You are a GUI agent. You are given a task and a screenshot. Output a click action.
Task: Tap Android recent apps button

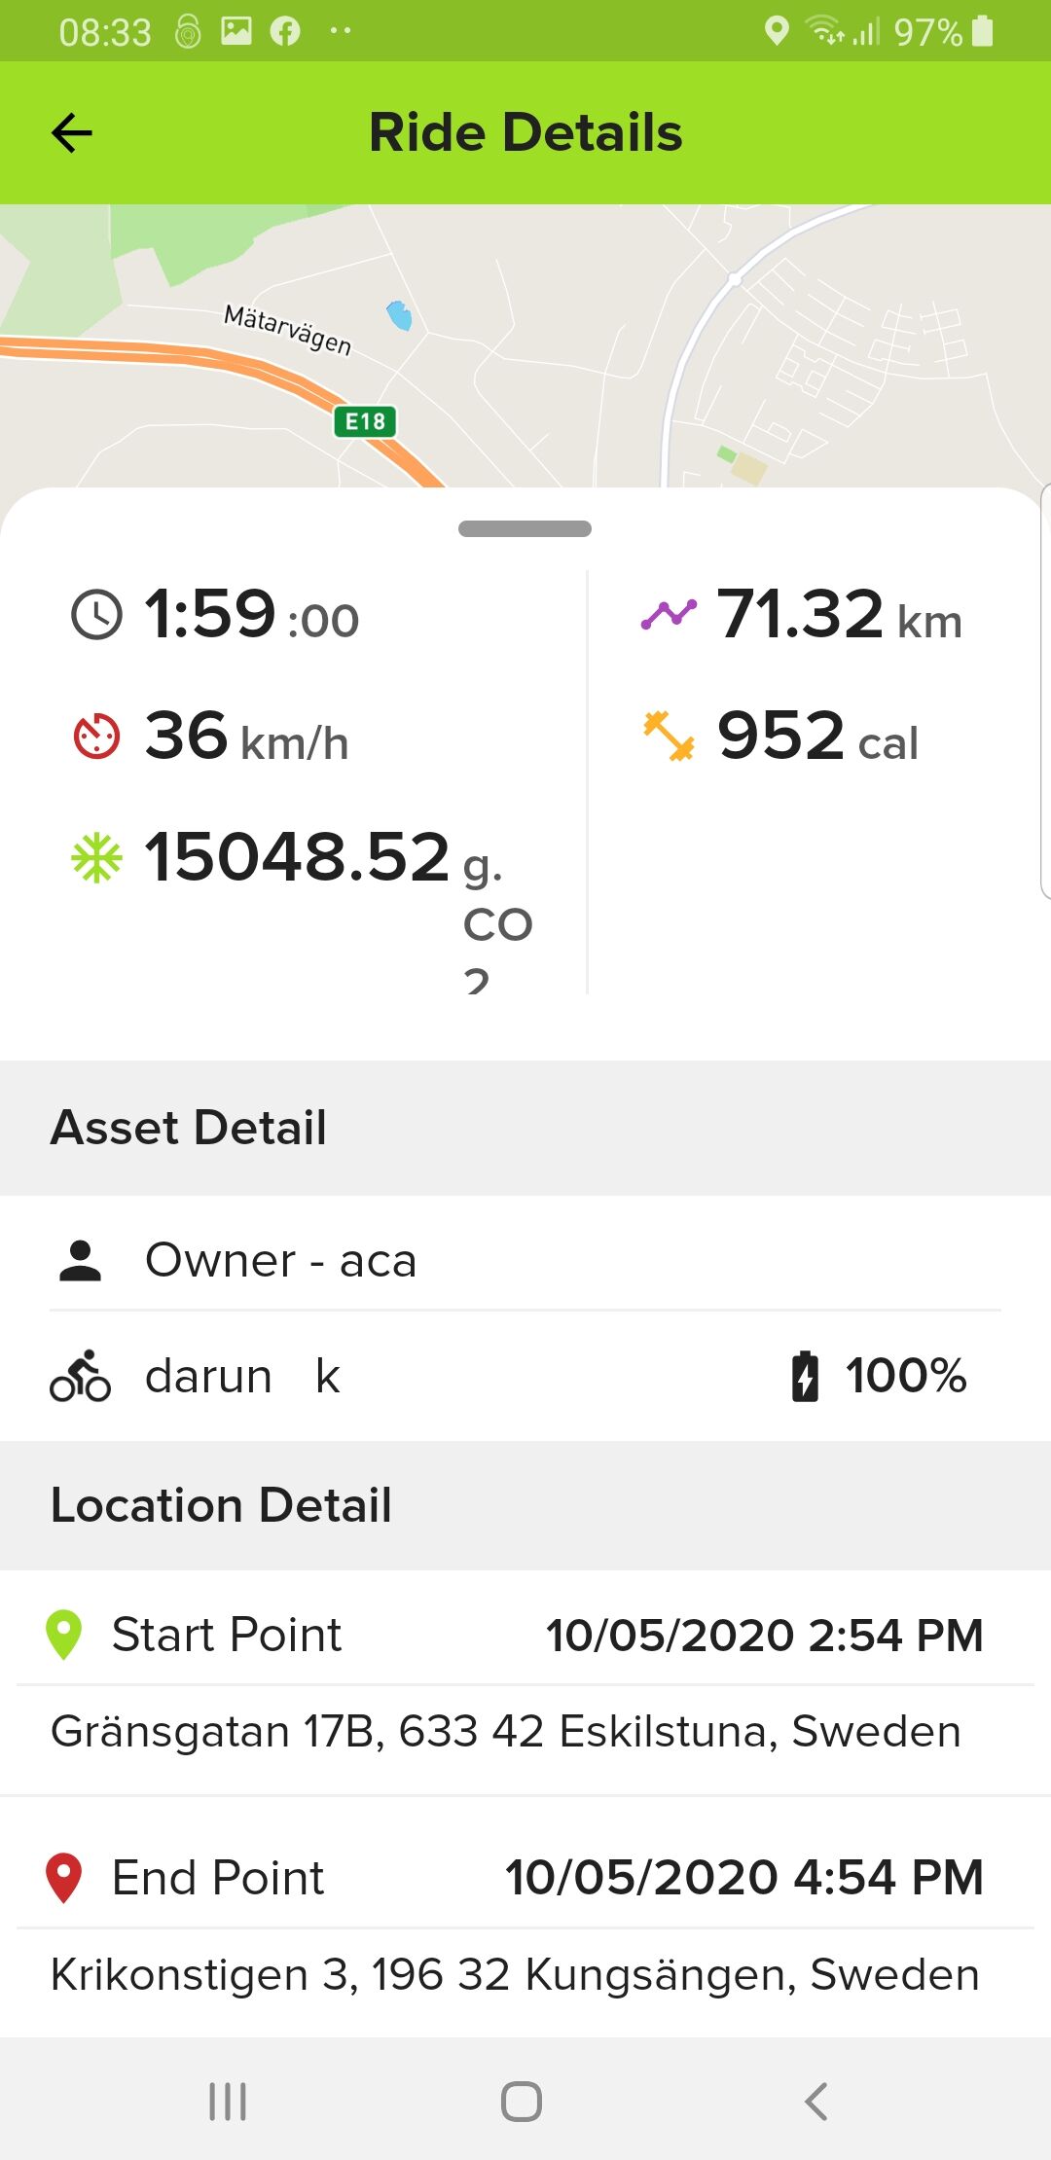coord(228,2102)
